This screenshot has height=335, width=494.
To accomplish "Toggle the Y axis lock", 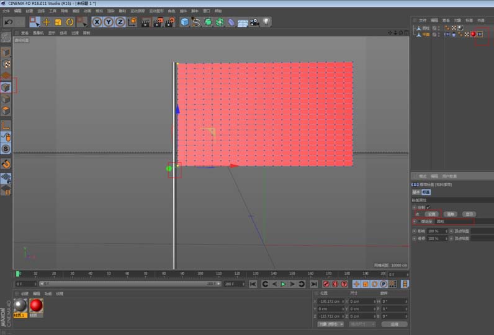I will point(108,22).
